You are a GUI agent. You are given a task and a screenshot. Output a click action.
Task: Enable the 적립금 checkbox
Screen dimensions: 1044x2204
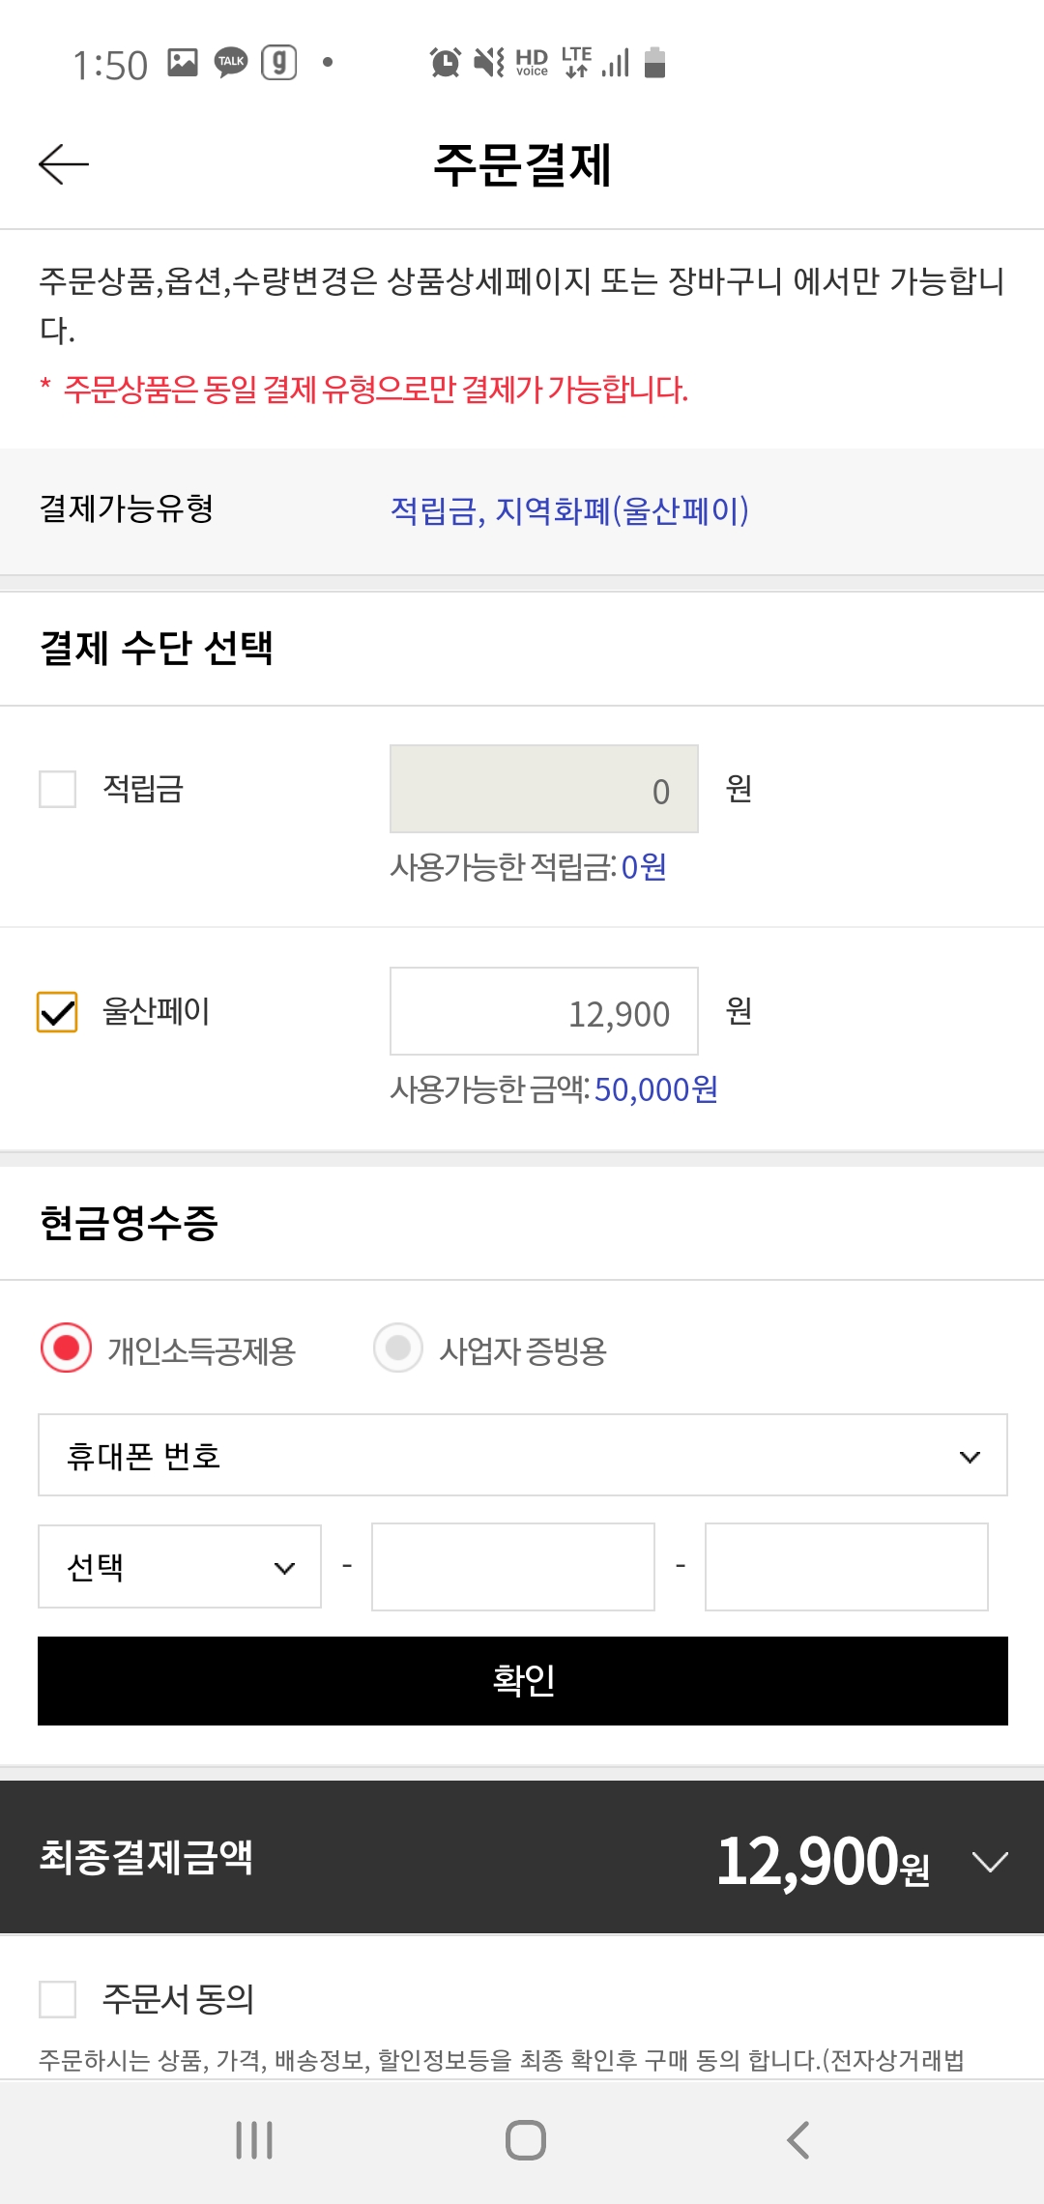56,790
